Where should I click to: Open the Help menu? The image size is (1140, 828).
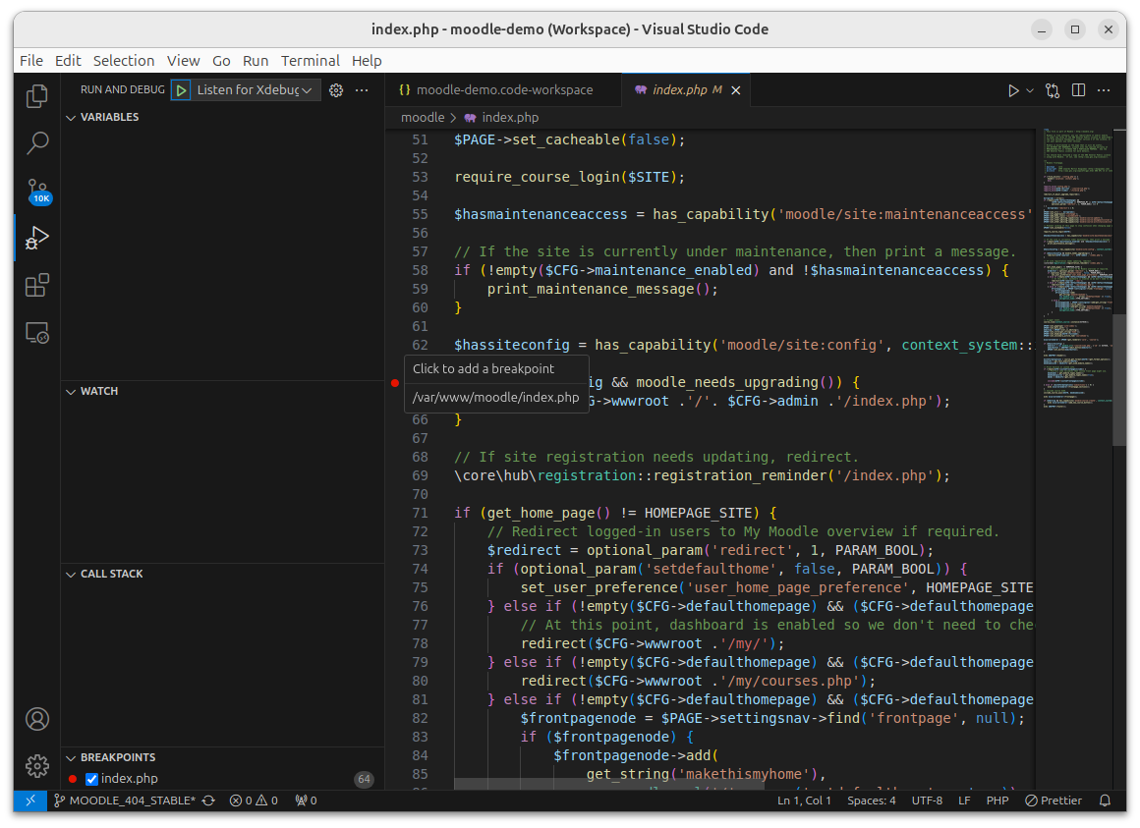coord(367,60)
